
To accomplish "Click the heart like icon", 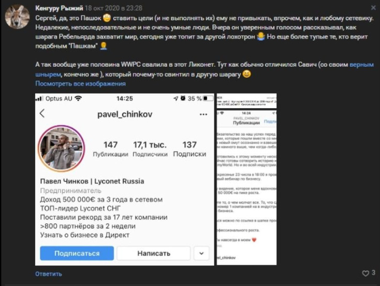I will pyautogui.click(x=365, y=274).
